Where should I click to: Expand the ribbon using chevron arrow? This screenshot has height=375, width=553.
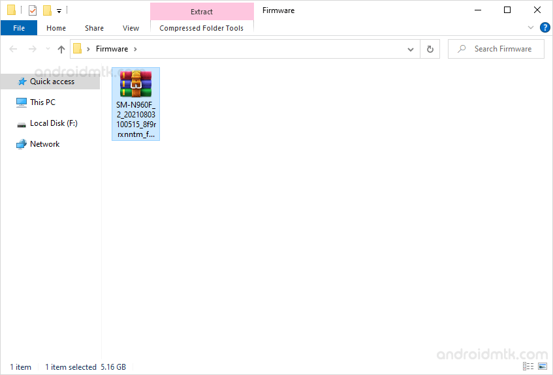pyautogui.click(x=531, y=28)
